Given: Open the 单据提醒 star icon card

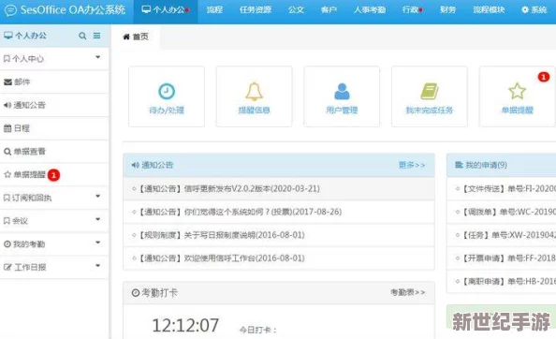Looking at the screenshot, I should click(517, 96).
